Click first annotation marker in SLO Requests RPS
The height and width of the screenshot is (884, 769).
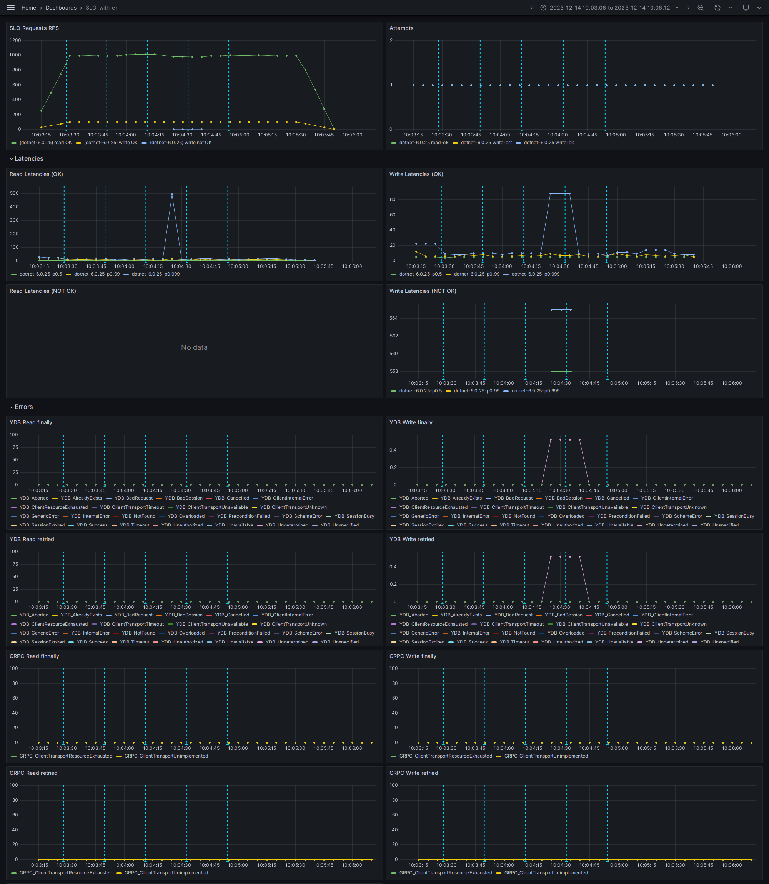(66, 130)
